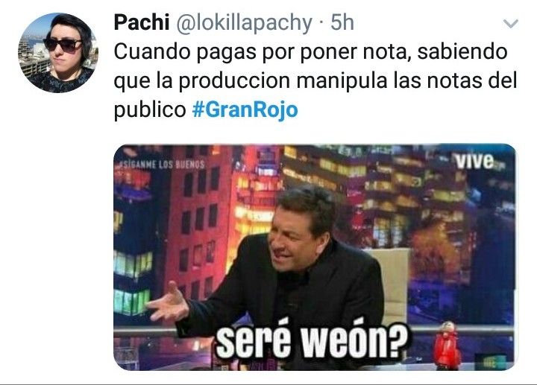
Task: Open the #GranRojo hashtag link
Action: (x=245, y=109)
